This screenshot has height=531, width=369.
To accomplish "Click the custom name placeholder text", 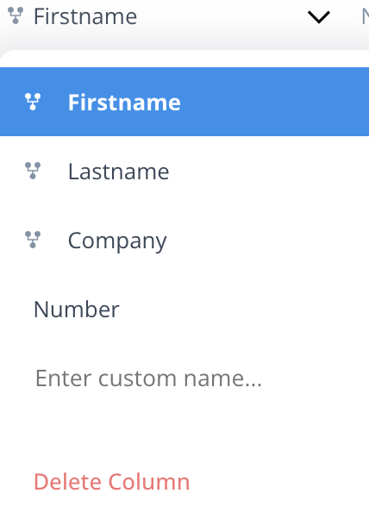I will coord(148,378).
